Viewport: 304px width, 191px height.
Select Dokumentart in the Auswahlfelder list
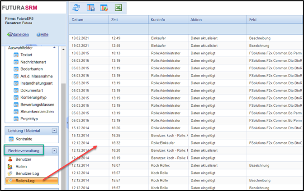(x=33, y=91)
